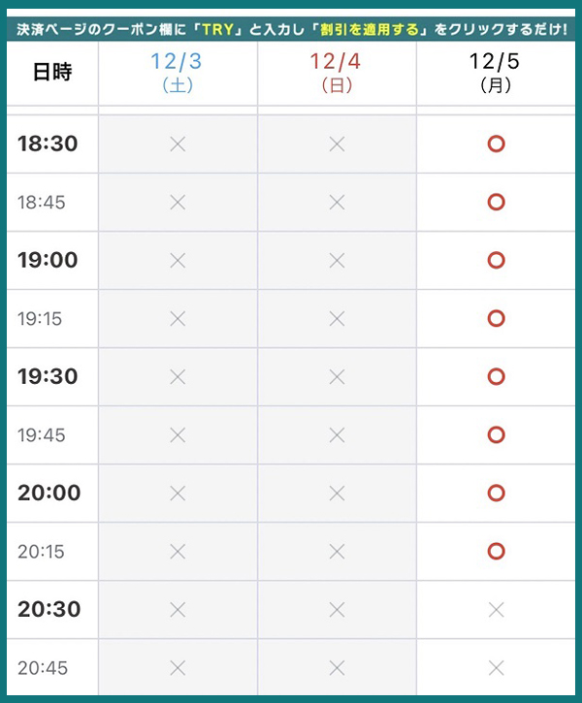Choose the 20:00 open circle on 12/5

pos(496,493)
